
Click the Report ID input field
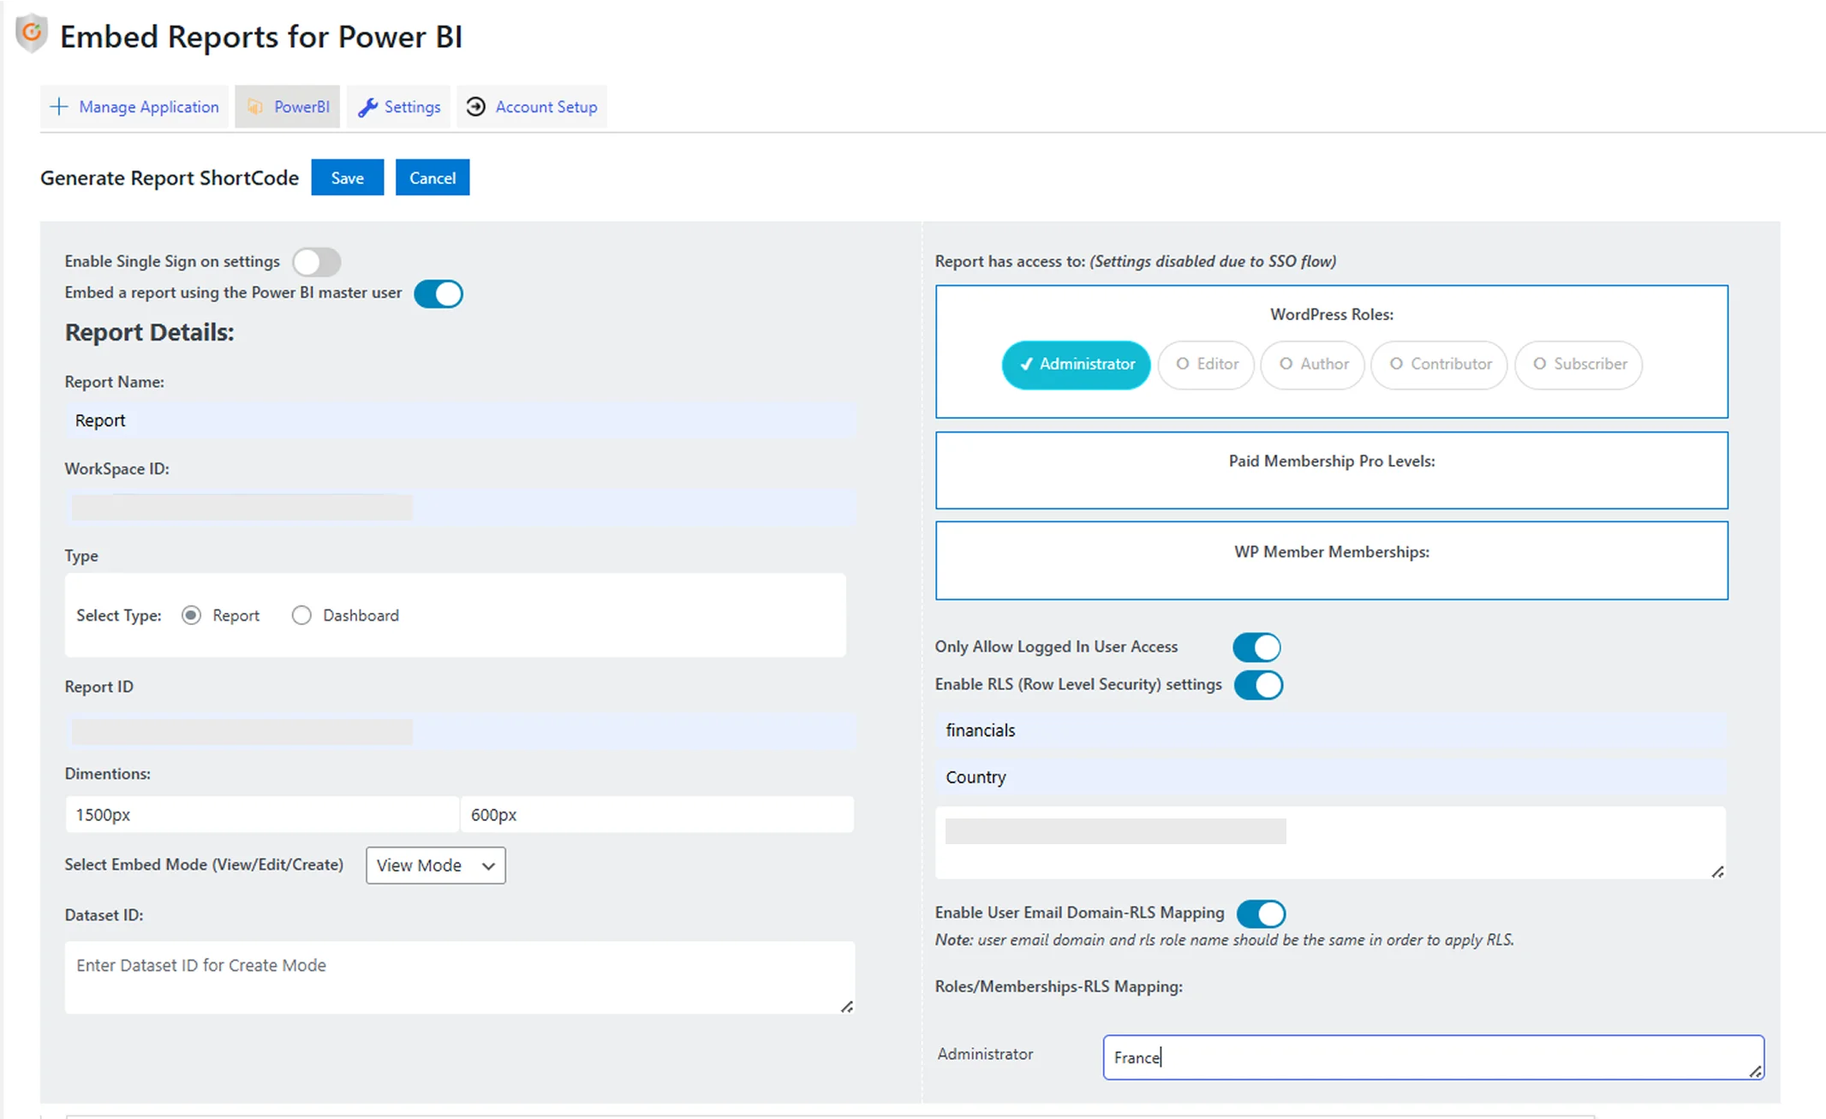coord(460,731)
